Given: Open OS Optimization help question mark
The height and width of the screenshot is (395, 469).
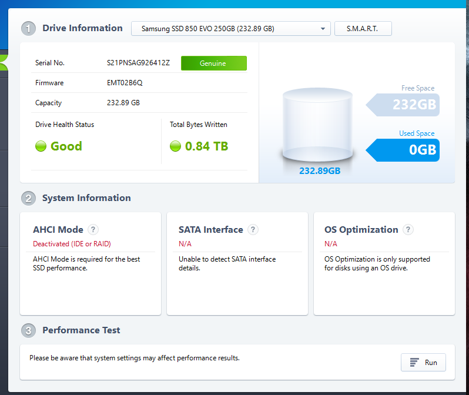Looking at the screenshot, I should pos(408,229).
